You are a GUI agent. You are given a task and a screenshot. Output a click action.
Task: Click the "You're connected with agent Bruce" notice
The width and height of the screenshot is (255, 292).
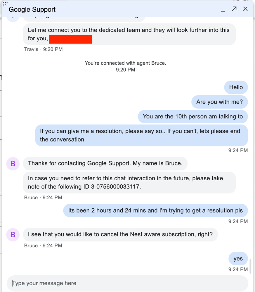[x=125, y=63]
